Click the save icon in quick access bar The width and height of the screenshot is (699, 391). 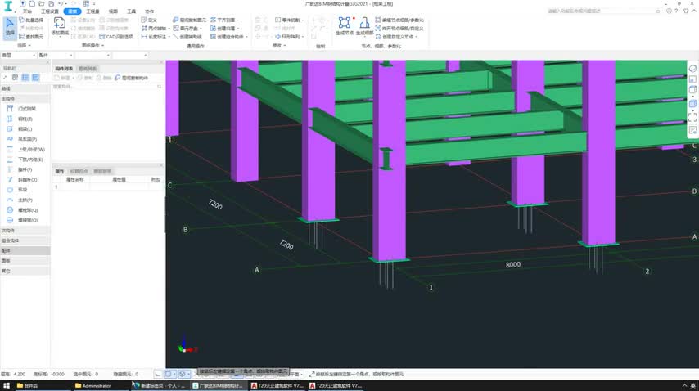point(51,3)
